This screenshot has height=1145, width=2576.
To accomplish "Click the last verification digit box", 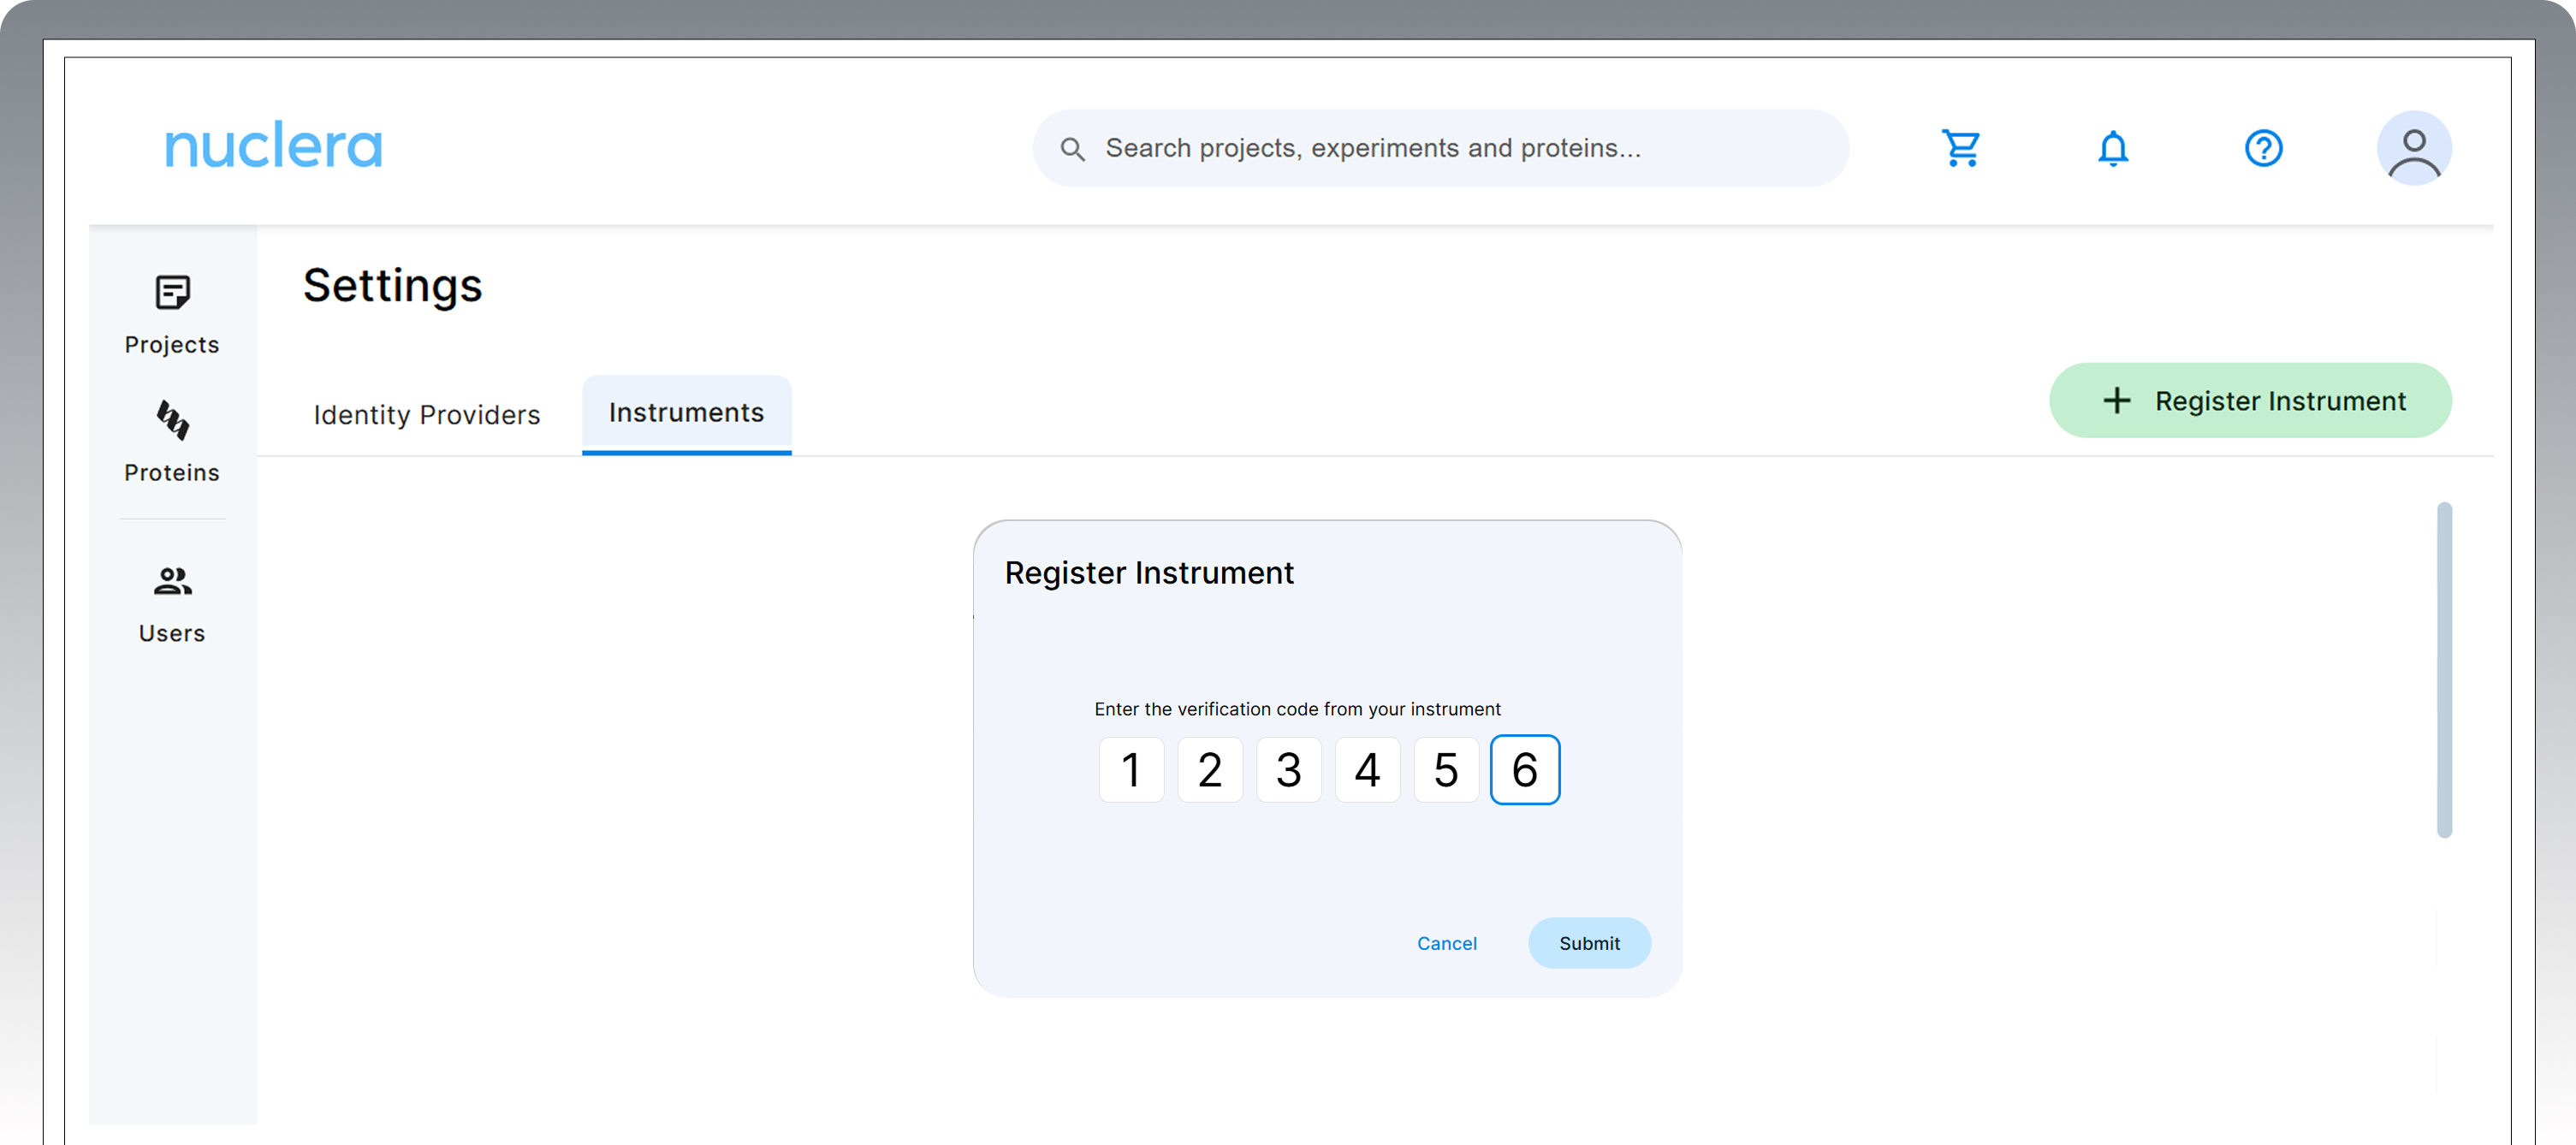I will (x=1525, y=770).
